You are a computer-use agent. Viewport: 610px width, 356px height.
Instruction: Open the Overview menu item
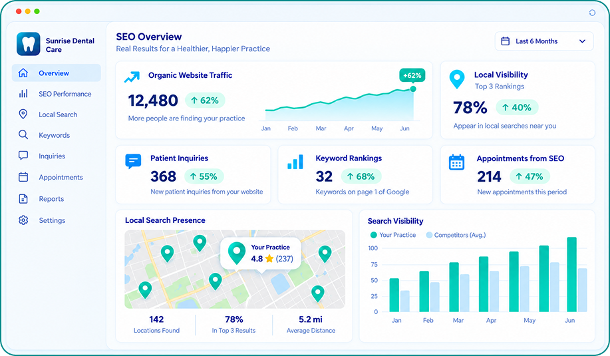tap(57, 73)
